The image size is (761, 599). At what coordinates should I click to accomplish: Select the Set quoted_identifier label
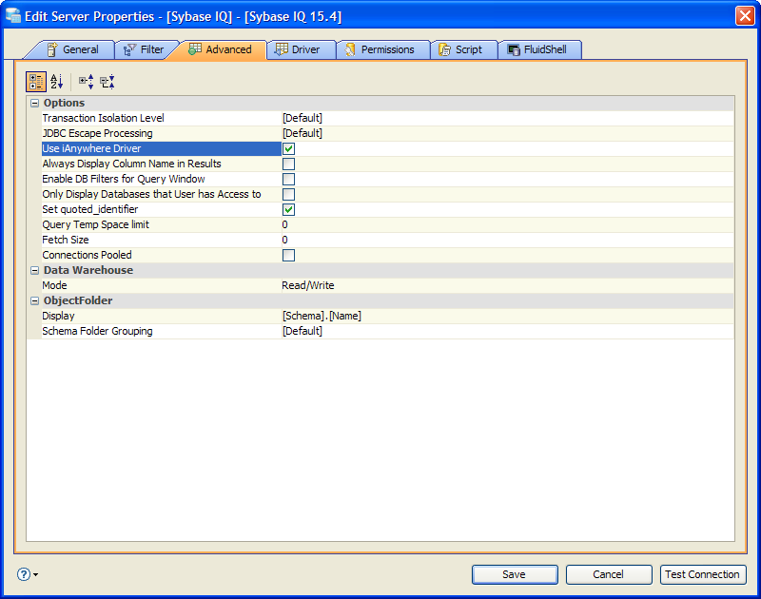89,209
